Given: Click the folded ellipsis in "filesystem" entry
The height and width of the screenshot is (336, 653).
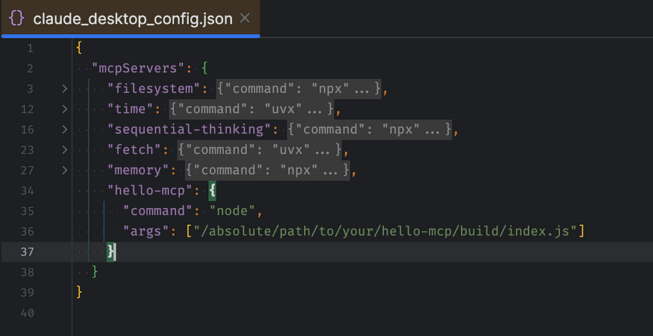Looking at the screenshot, I should 363,89.
